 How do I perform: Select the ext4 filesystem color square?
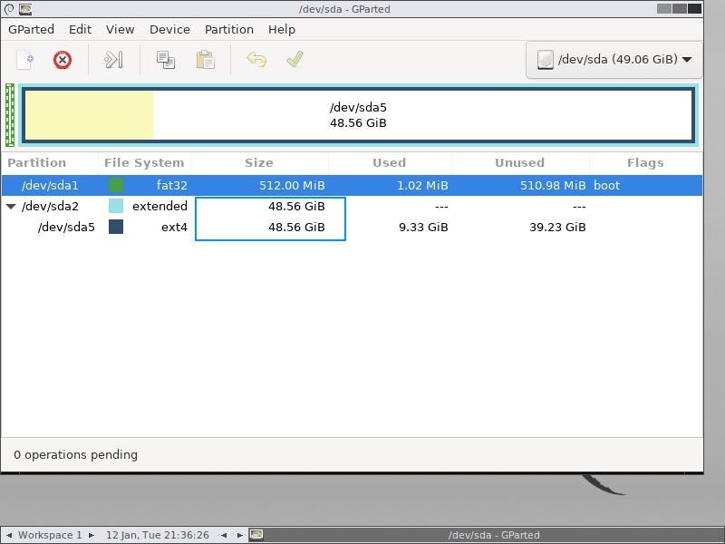tap(115, 227)
